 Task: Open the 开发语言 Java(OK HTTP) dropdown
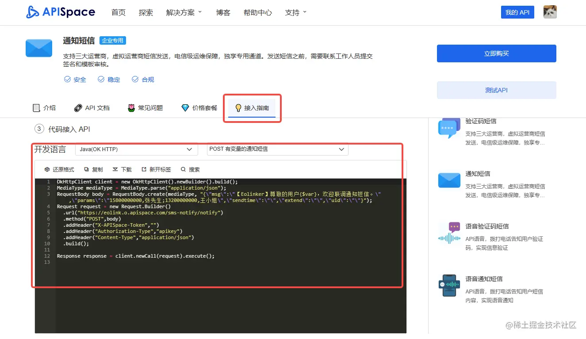coord(137,149)
